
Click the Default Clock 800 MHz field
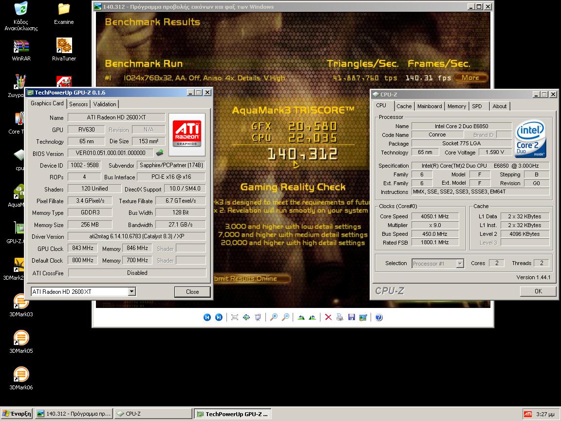click(x=83, y=260)
